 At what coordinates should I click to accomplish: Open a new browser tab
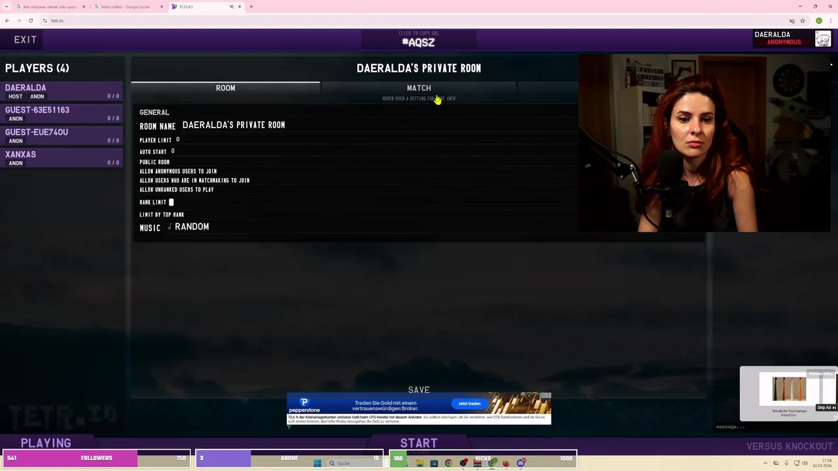[251, 7]
